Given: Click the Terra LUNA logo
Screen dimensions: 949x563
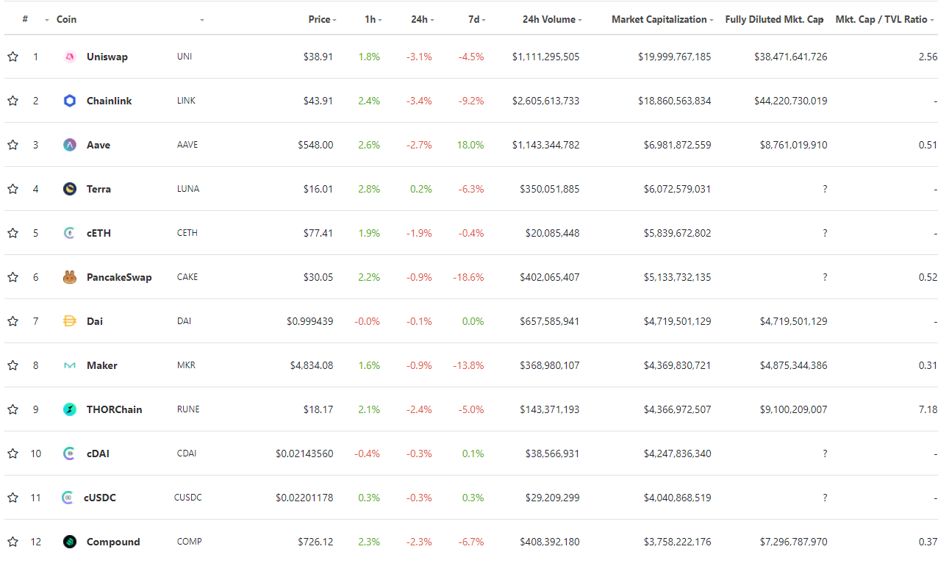Looking at the screenshot, I should click(x=70, y=189).
